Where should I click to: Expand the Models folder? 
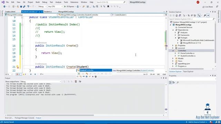pos(173,59)
